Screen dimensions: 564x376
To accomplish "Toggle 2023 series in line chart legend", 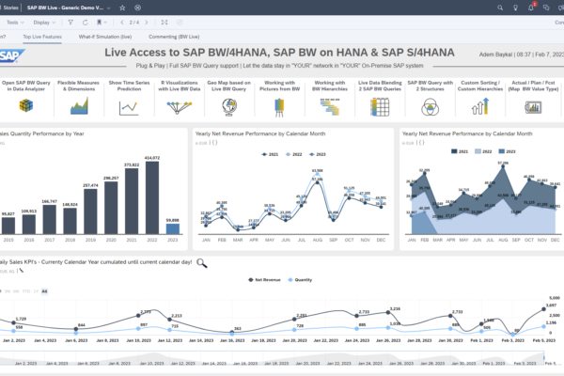I will (318, 154).
